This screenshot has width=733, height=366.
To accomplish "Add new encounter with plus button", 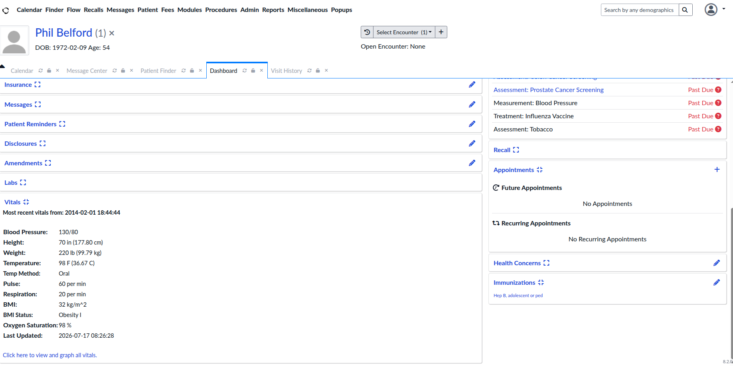I will click(441, 32).
